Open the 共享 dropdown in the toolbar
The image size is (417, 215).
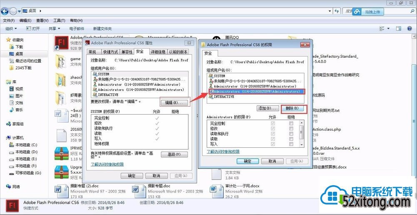click(x=54, y=29)
